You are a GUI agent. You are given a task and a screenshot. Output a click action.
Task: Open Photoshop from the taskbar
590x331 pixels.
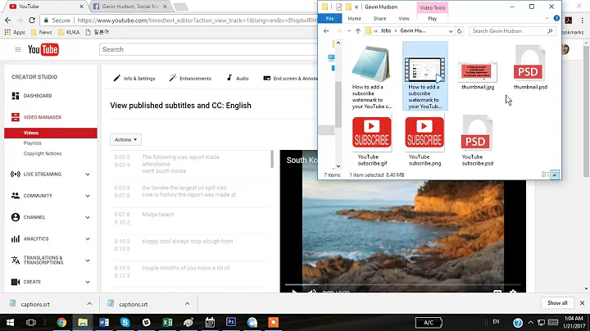[231, 322]
